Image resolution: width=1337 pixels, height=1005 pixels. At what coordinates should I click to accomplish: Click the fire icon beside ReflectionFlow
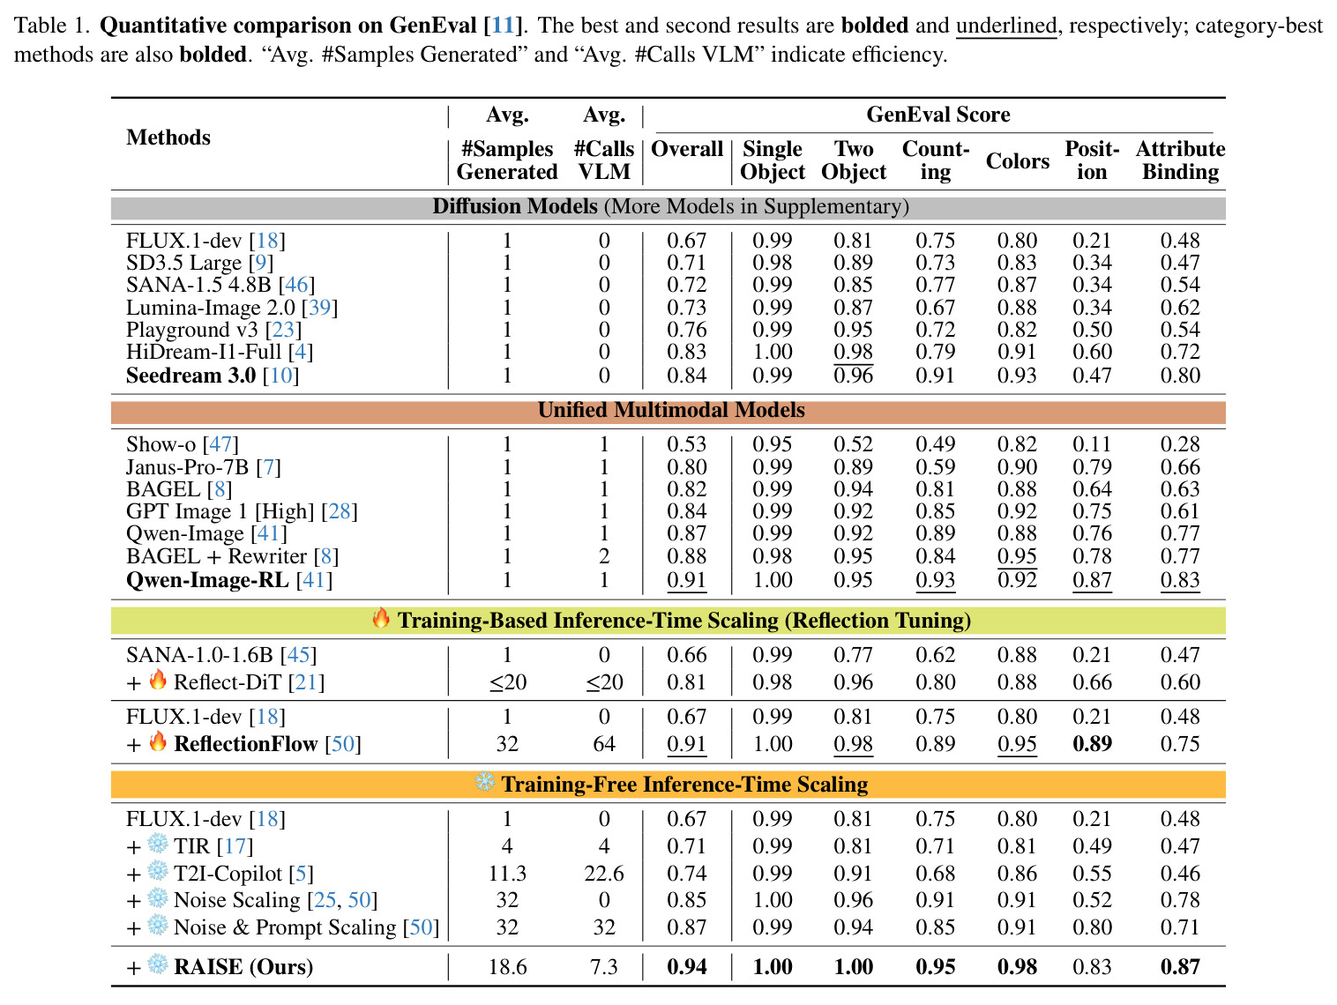(x=158, y=741)
